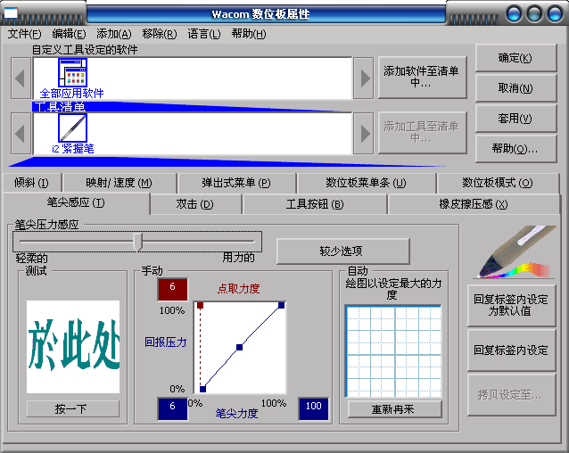Click the middle control point on pressure curve

[x=239, y=347]
